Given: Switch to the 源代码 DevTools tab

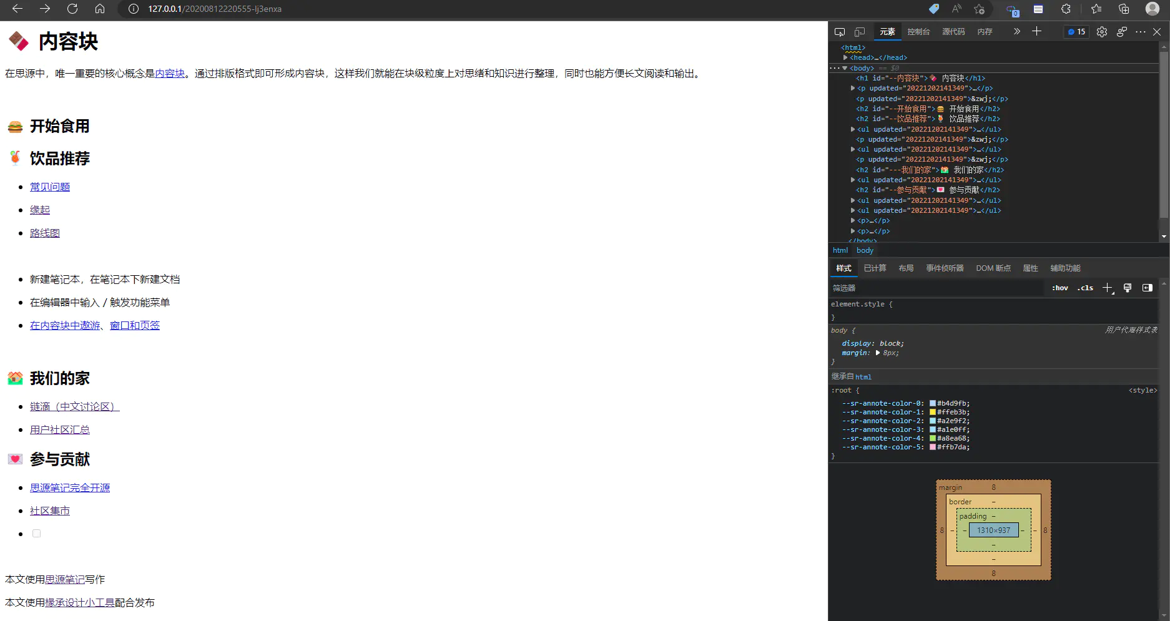Looking at the screenshot, I should point(953,32).
